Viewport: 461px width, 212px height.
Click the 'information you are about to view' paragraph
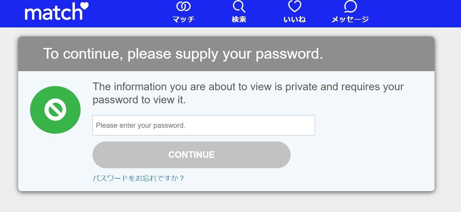[248, 93]
